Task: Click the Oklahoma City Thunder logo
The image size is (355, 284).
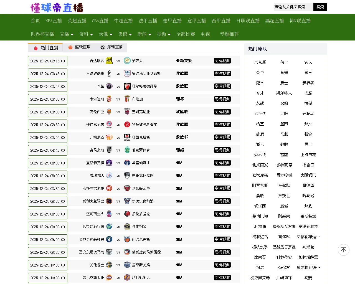Action: coord(127,252)
